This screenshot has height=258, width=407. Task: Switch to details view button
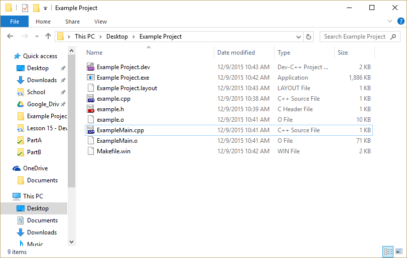388,251
